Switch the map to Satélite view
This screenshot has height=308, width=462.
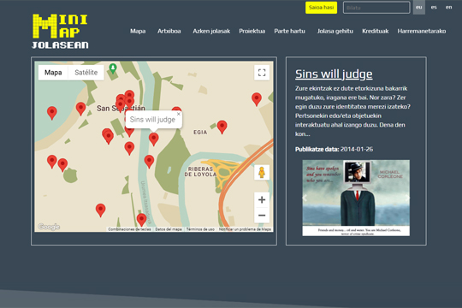tap(86, 73)
